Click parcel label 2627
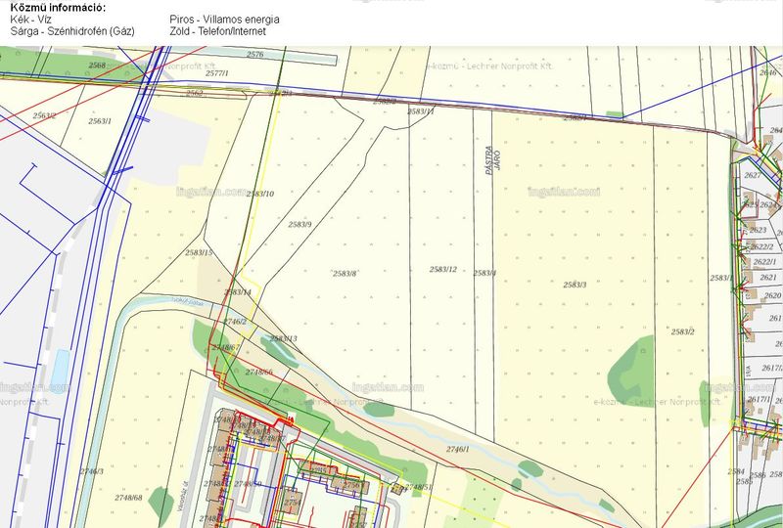This screenshot has width=783, height=528. 753,175
